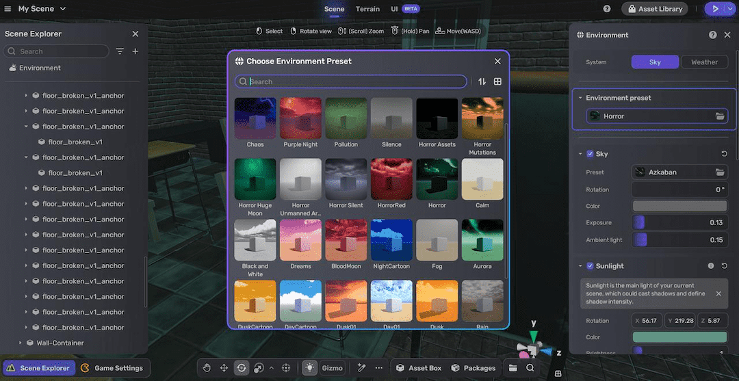Toggle the lightbulb lighting icon
739x381 pixels.
click(x=310, y=368)
